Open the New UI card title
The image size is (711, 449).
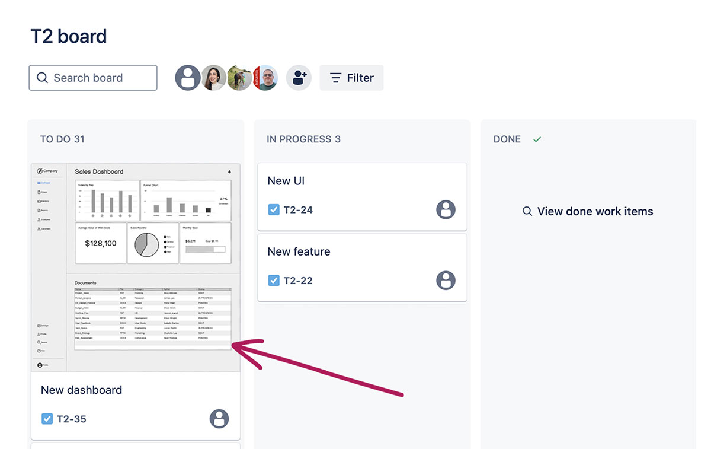click(x=286, y=181)
